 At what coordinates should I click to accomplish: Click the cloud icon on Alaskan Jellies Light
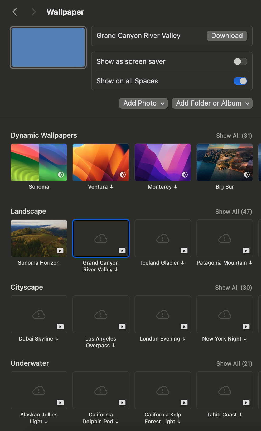click(x=39, y=391)
